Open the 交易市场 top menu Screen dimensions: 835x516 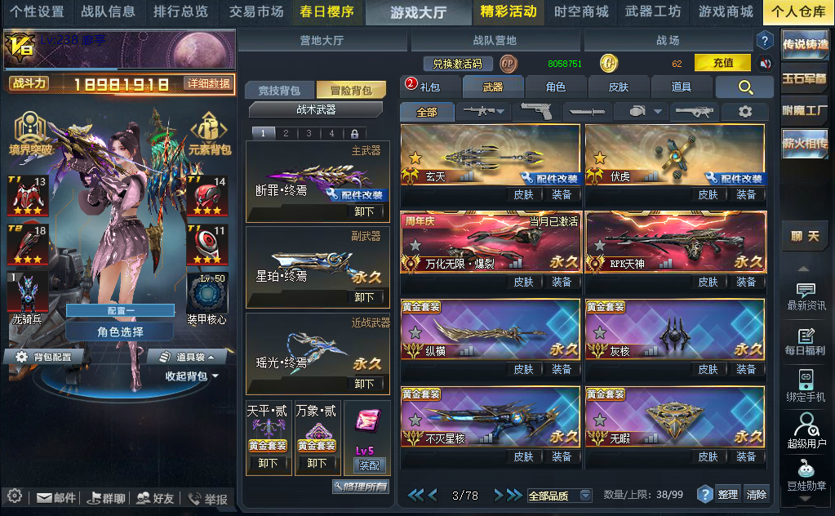click(x=256, y=11)
